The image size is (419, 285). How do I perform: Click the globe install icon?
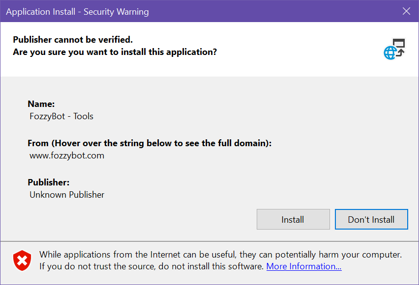pyautogui.click(x=390, y=52)
